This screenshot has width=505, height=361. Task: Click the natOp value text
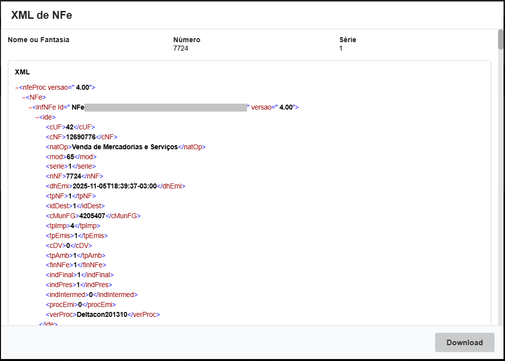[x=125, y=147]
